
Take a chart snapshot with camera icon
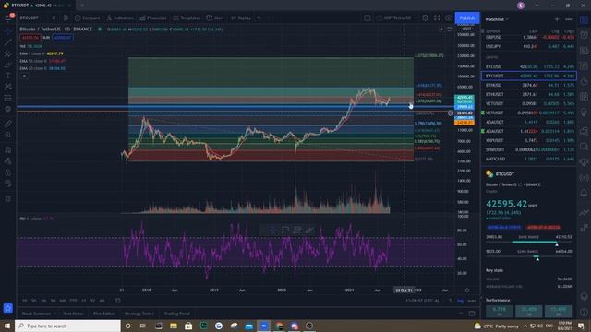(449, 18)
